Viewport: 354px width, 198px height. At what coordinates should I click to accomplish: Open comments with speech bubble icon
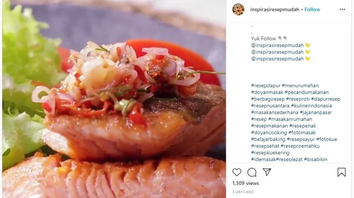(252, 172)
